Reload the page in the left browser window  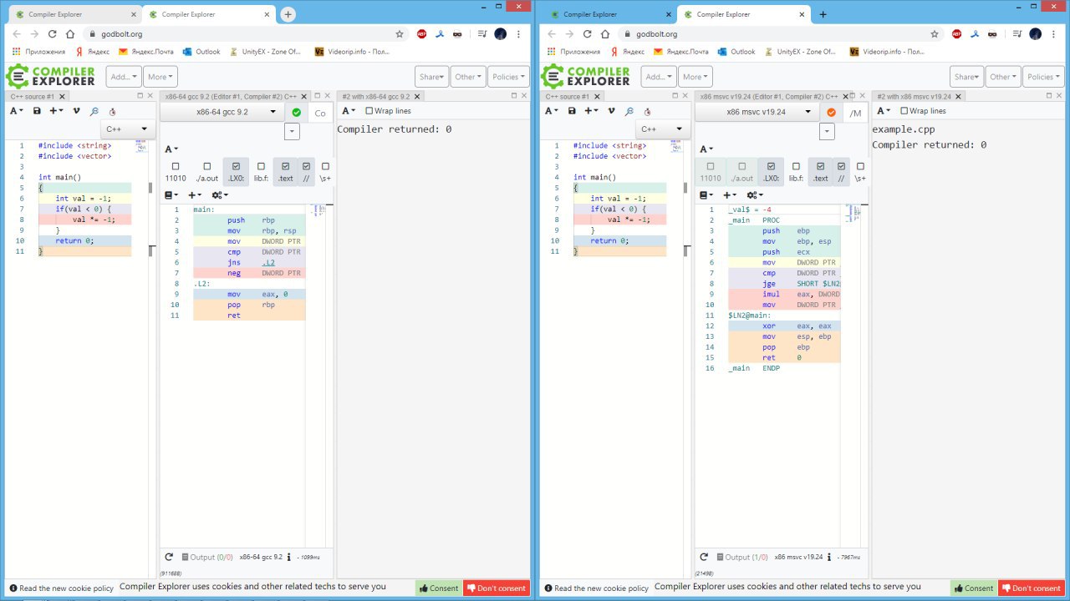[x=53, y=34]
